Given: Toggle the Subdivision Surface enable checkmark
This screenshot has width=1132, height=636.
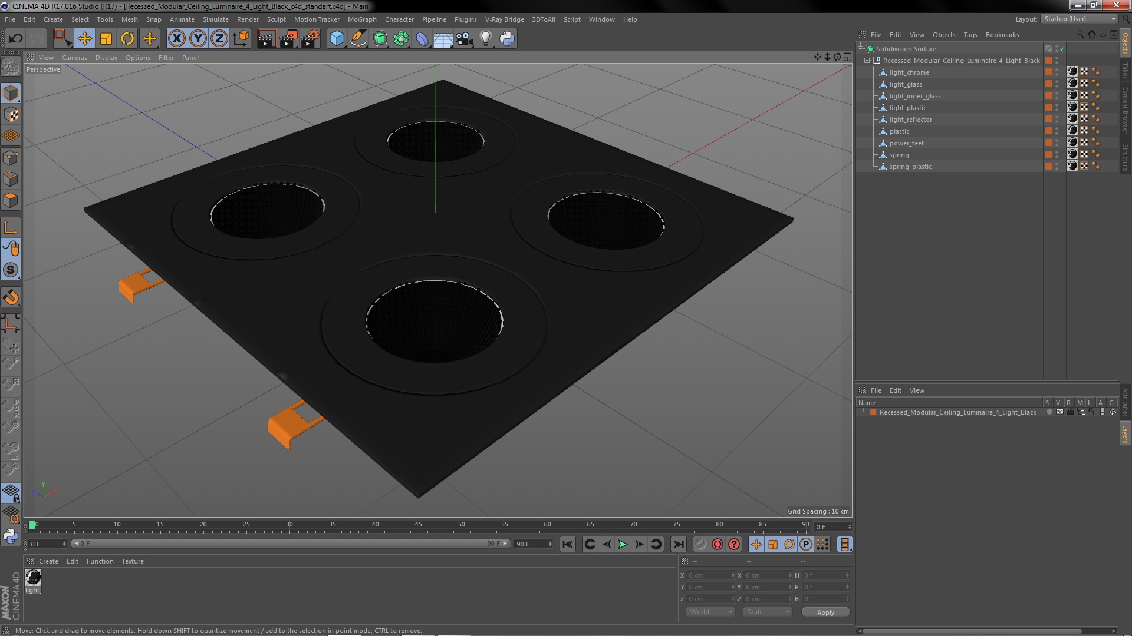Looking at the screenshot, I should (1062, 49).
